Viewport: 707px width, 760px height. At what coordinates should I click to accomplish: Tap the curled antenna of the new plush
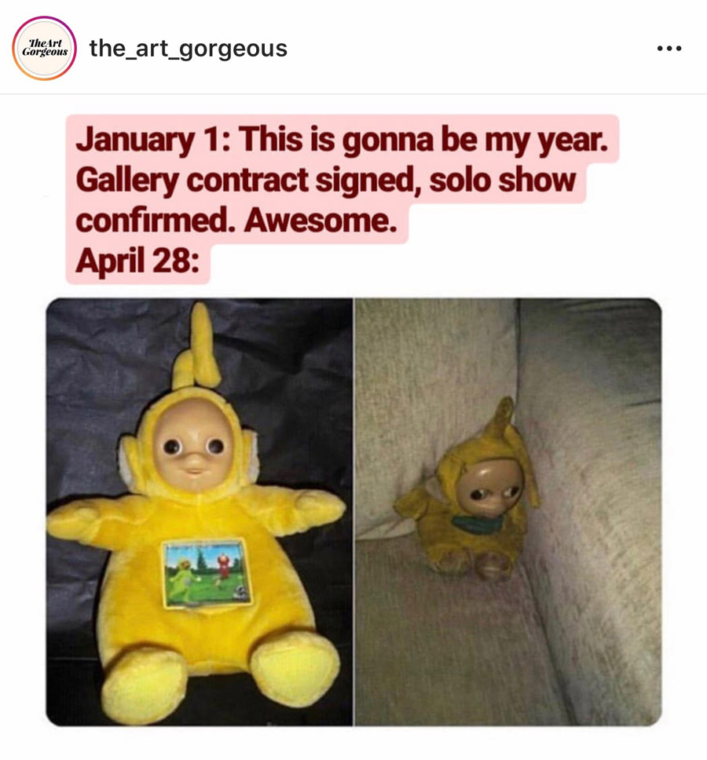(x=196, y=347)
